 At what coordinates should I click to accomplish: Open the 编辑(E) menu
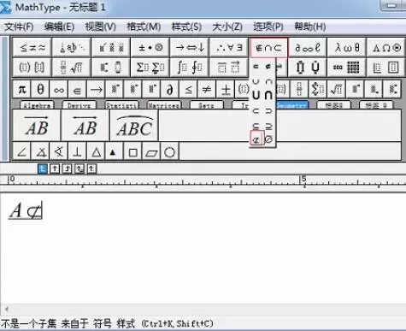[x=59, y=27]
